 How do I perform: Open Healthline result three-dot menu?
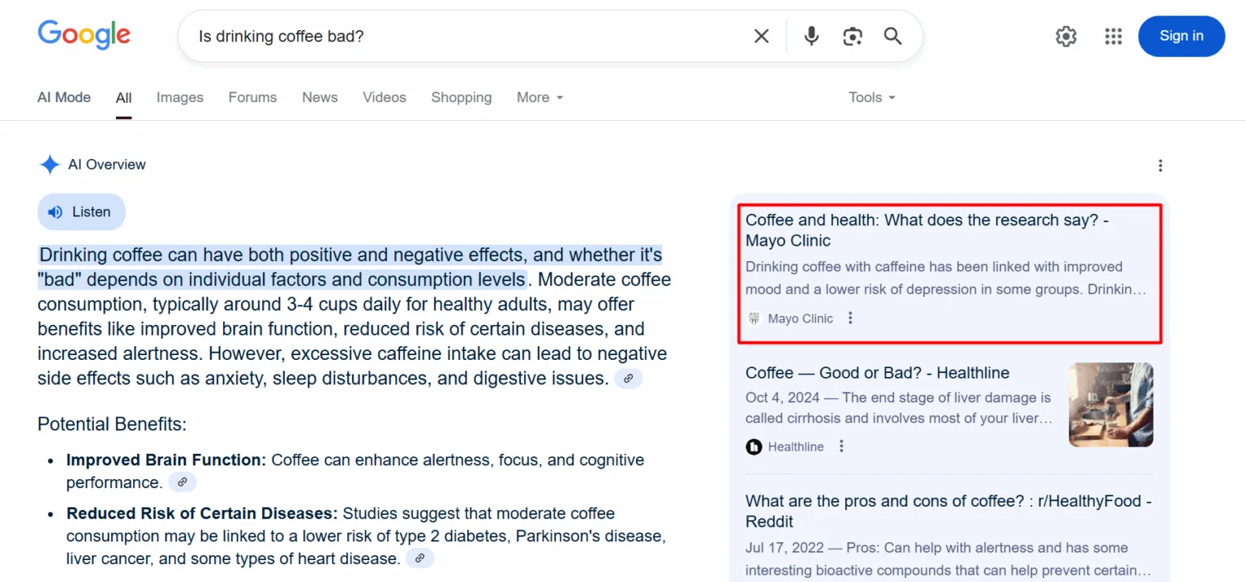pos(841,446)
